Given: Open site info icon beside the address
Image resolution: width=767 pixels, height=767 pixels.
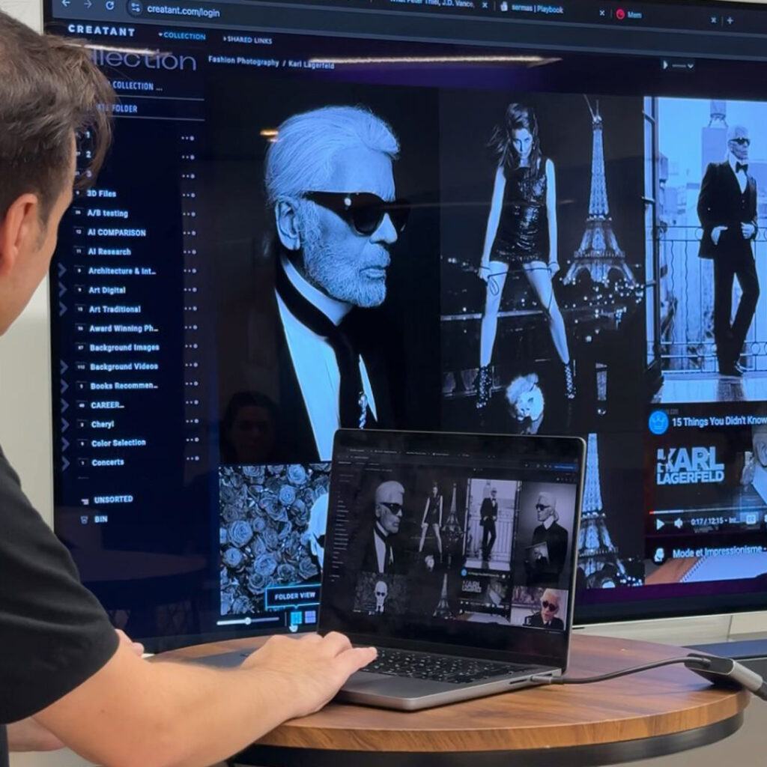Looking at the screenshot, I should tap(136, 7).
